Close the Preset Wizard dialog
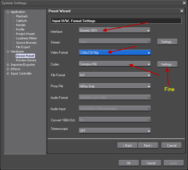The image size is (188, 170). coord(182,11)
